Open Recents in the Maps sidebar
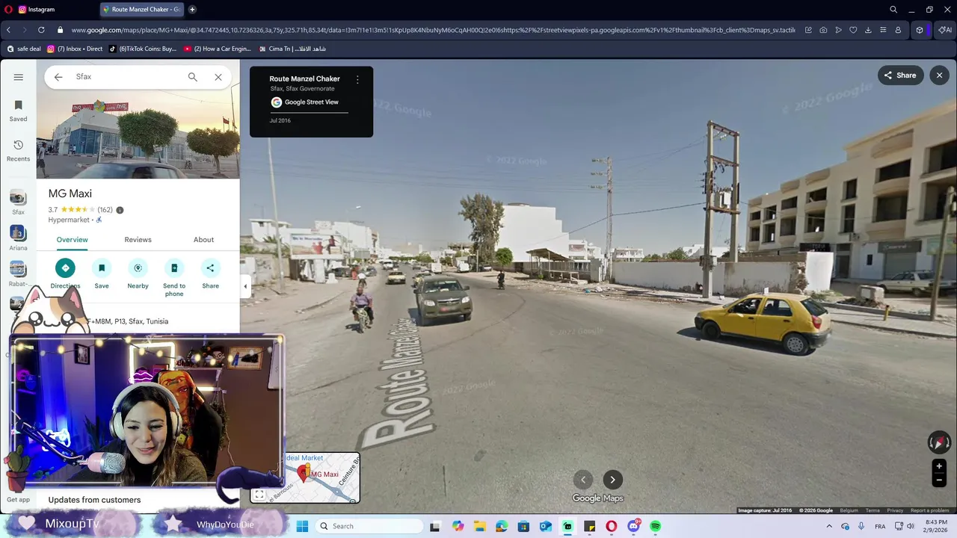 point(18,150)
